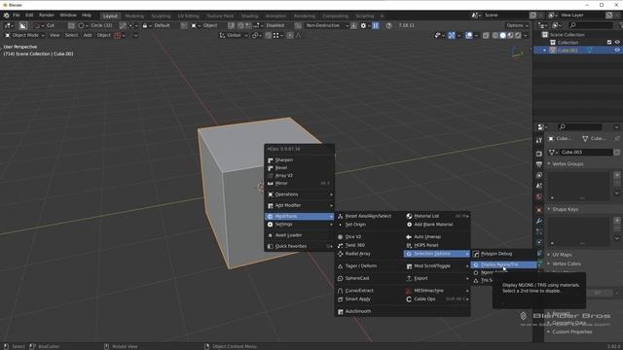Image resolution: width=623 pixels, height=350 pixels.
Task: Toggle the Collection exclude checkbox in outliner
Action: point(609,43)
